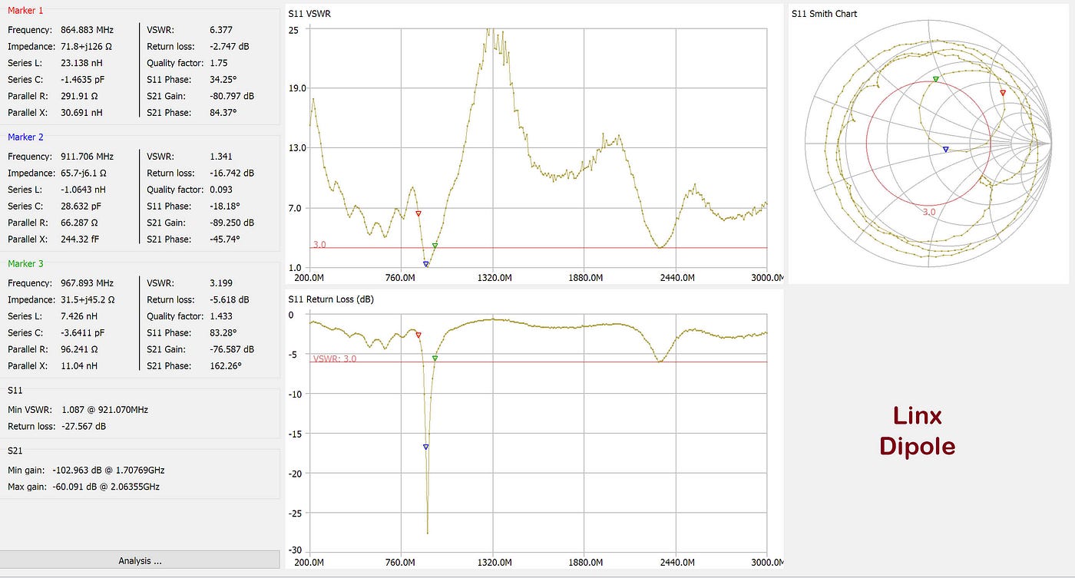Click 1320.0M axis label on VSWR chart
The height and width of the screenshot is (578, 1075).
[x=493, y=277]
